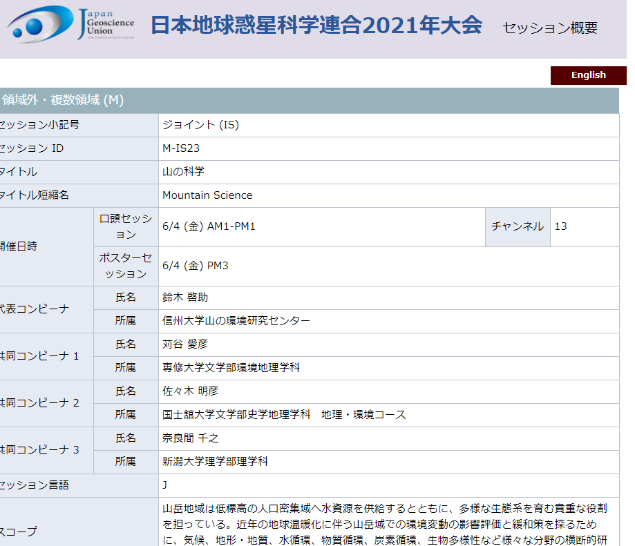Click the 領域外・複数領域 (M) section header
635x546 pixels.
(x=310, y=100)
